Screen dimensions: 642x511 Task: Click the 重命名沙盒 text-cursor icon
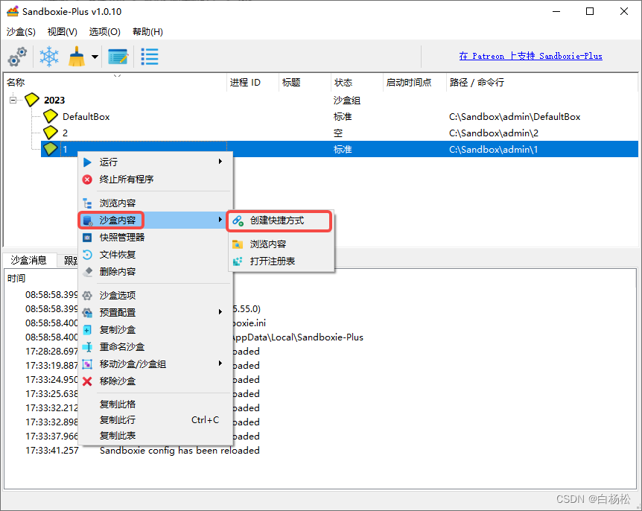tap(87, 347)
